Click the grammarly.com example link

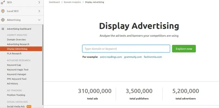pyautogui.click(x=133, y=57)
